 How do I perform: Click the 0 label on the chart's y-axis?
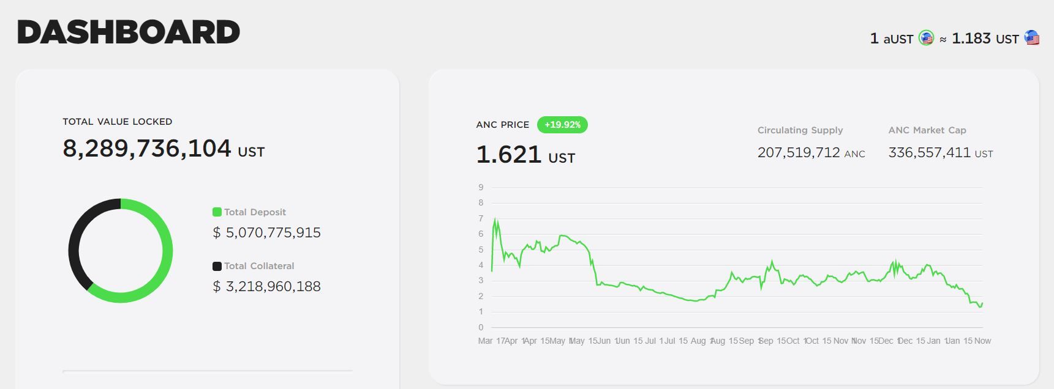click(x=481, y=327)
